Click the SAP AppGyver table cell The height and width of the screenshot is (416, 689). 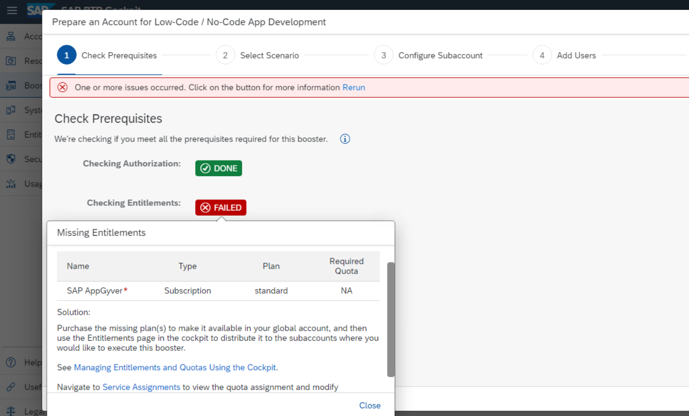click(x=97, y=291)
